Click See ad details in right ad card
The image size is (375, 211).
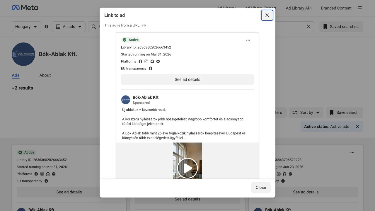pos(306,192)
